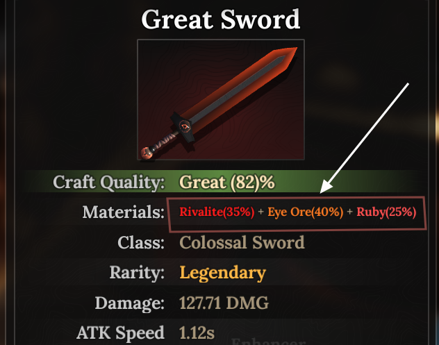This screenshot has width=439, height=345.
Task: Click the Craft Quality green bar
Action: (221, 181)
